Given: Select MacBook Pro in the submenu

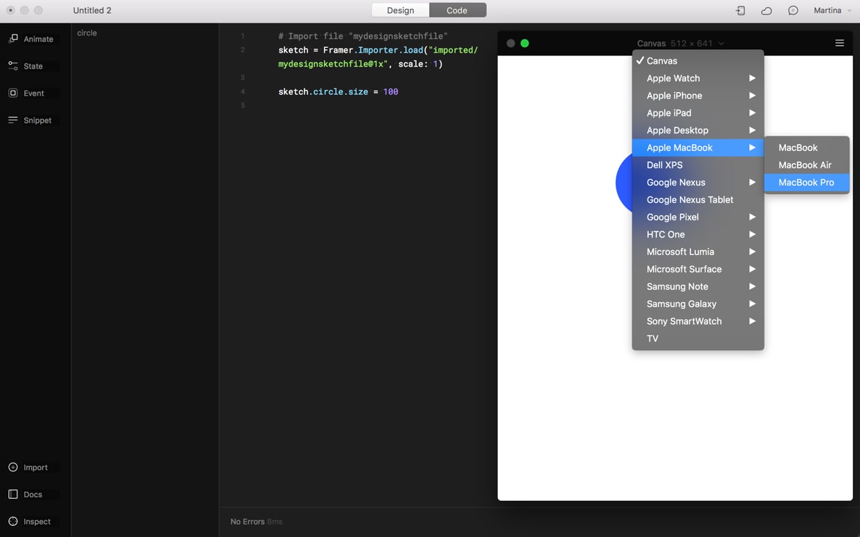Looking at the screenshot, I should pos(807,182).
